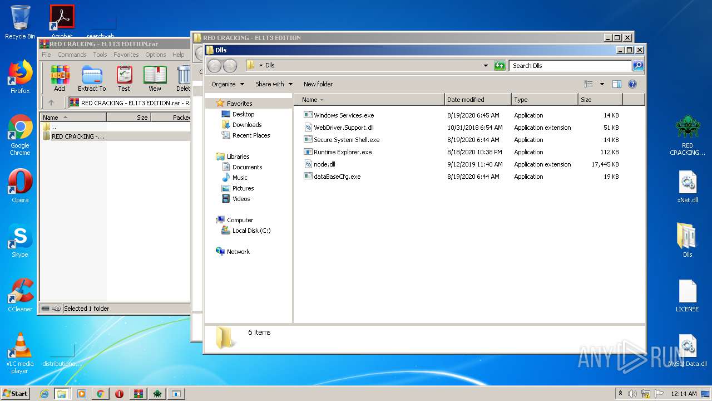
Task: Select xNet.dll on the desktop
Action: 688,187
